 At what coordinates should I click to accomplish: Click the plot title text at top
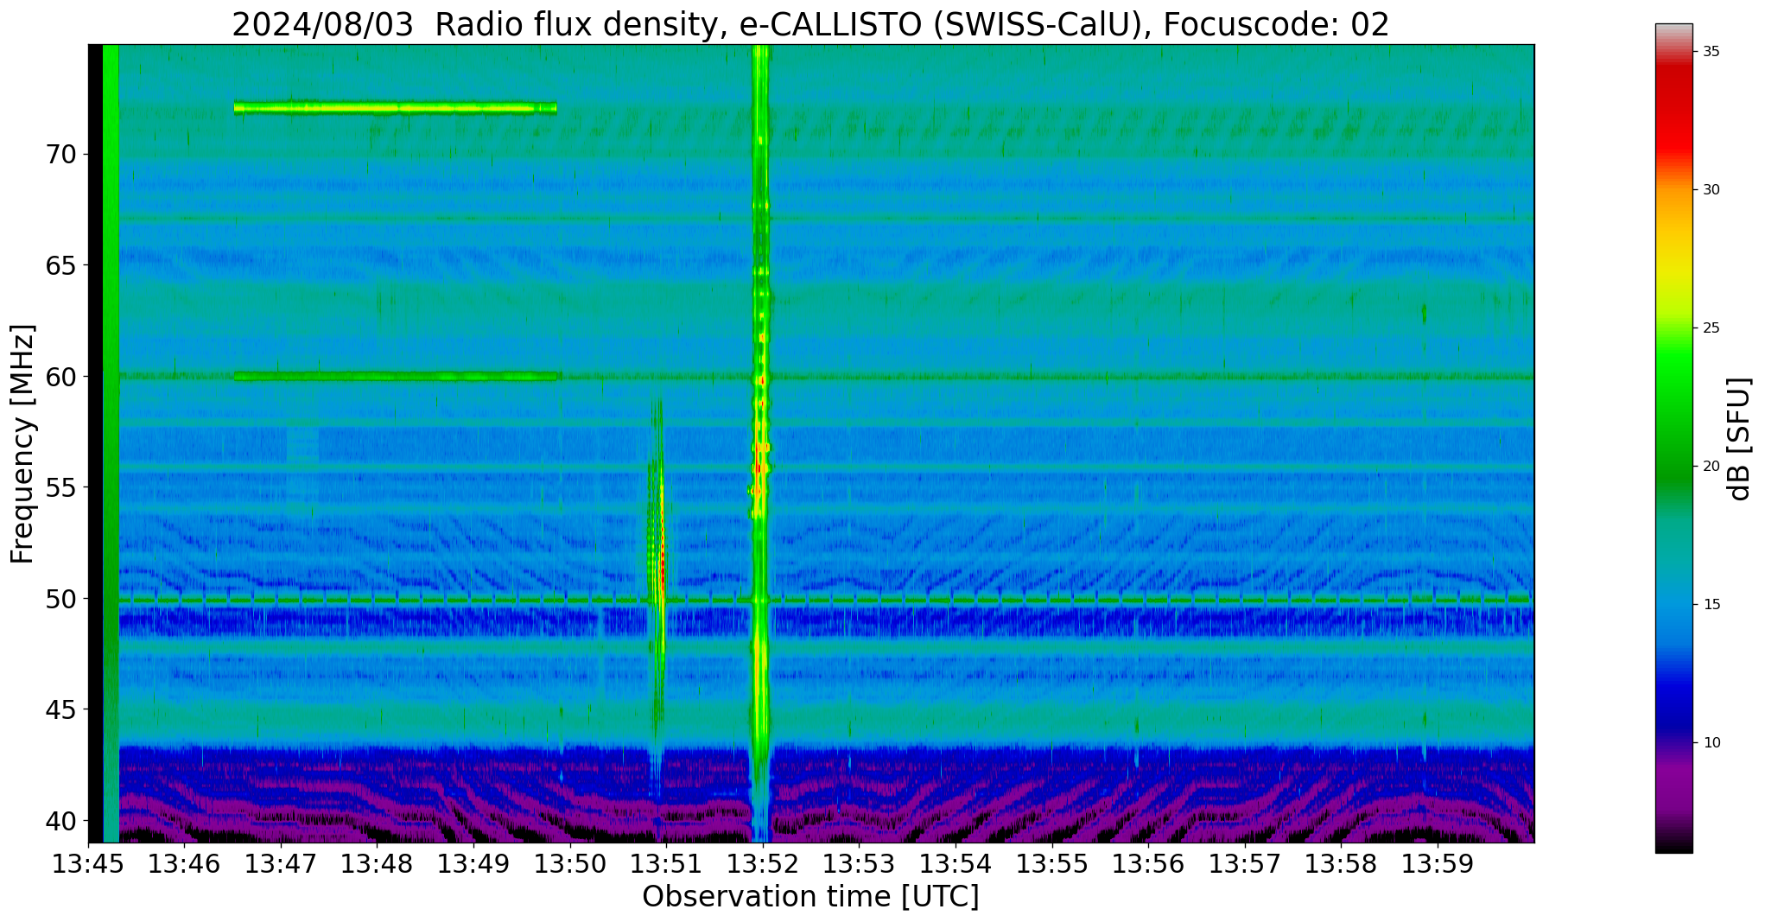(x=810, y=24)
